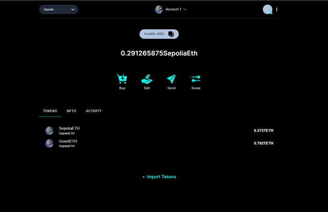Click the Import Tokens link
The image size is (328, 212).
click(159, 177)
